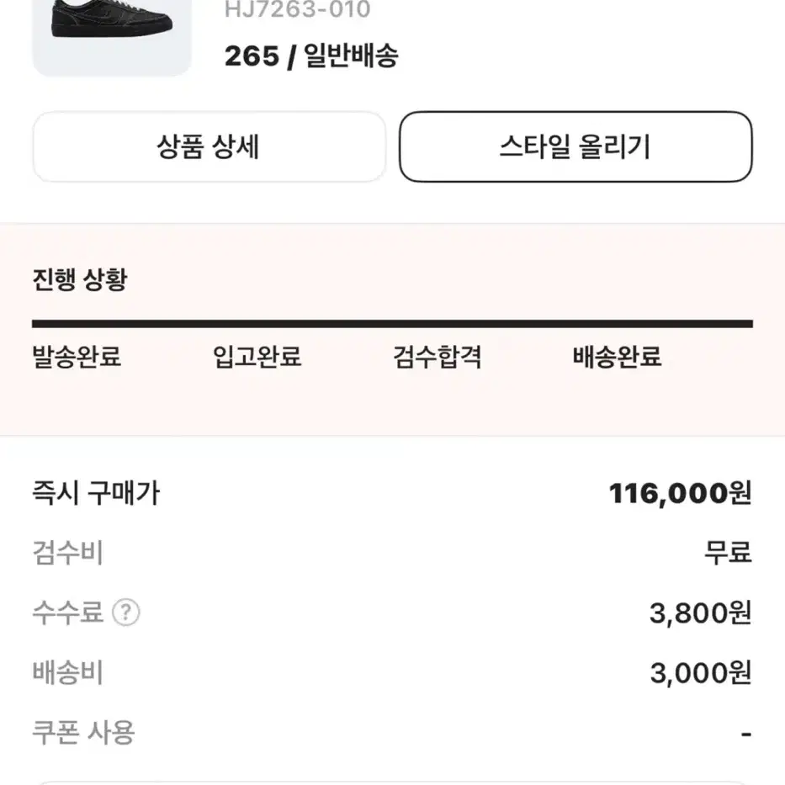Select the 입고완료 progress step

[x=257, y=357]
